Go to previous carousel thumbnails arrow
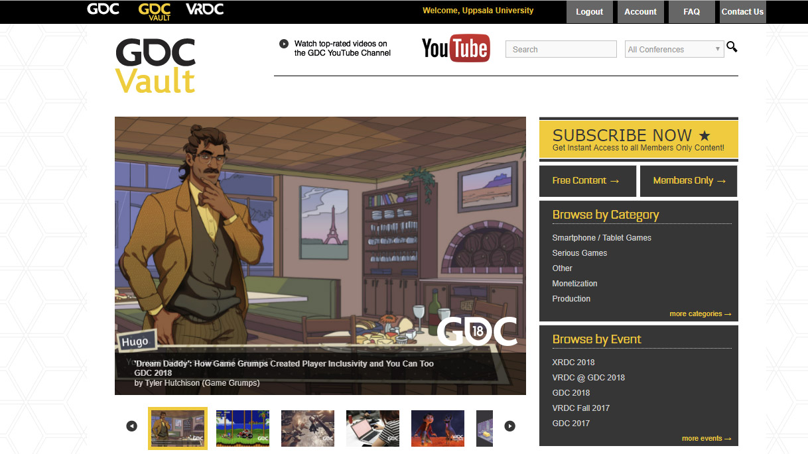The height and width of the screenshot is (454, 808). tap(131, 426)
